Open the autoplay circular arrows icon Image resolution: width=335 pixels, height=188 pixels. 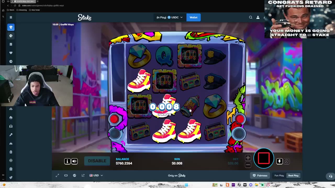click(x=287, y=161)
